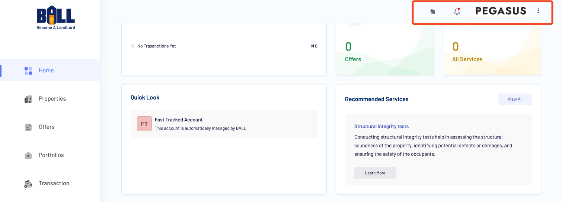Image resolution: width=562 pixels, height=202 pixels.
Task: Click the red FT account badge
Action: 144,124
